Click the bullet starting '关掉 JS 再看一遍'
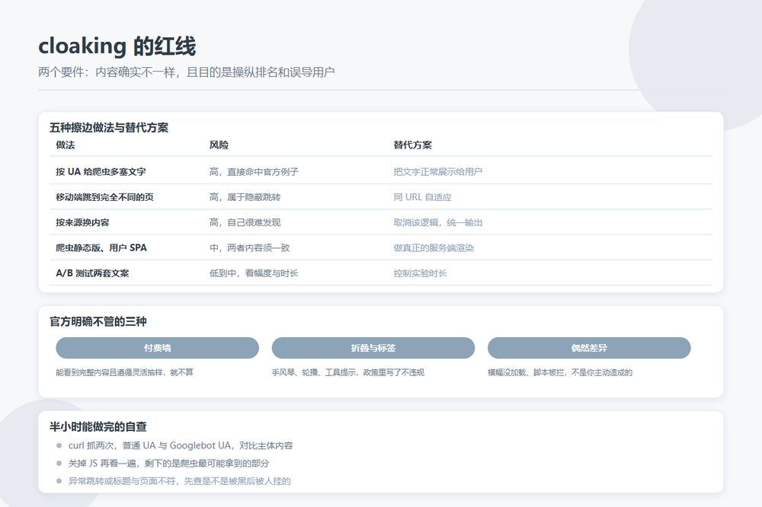762x507 pixels. 168,464
